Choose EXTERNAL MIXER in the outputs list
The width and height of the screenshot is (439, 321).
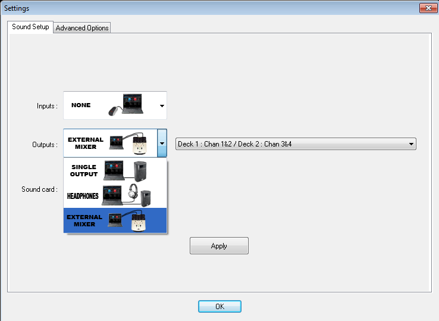(x=115, y=220)
